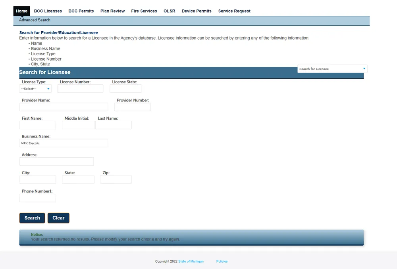The width and height of the screenshot is (397, 269).
Task: Open the Policies footer link
Action: [222, 261]
